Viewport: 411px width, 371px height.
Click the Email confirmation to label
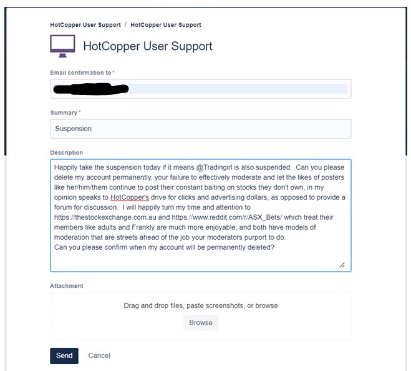coord(80,73)
